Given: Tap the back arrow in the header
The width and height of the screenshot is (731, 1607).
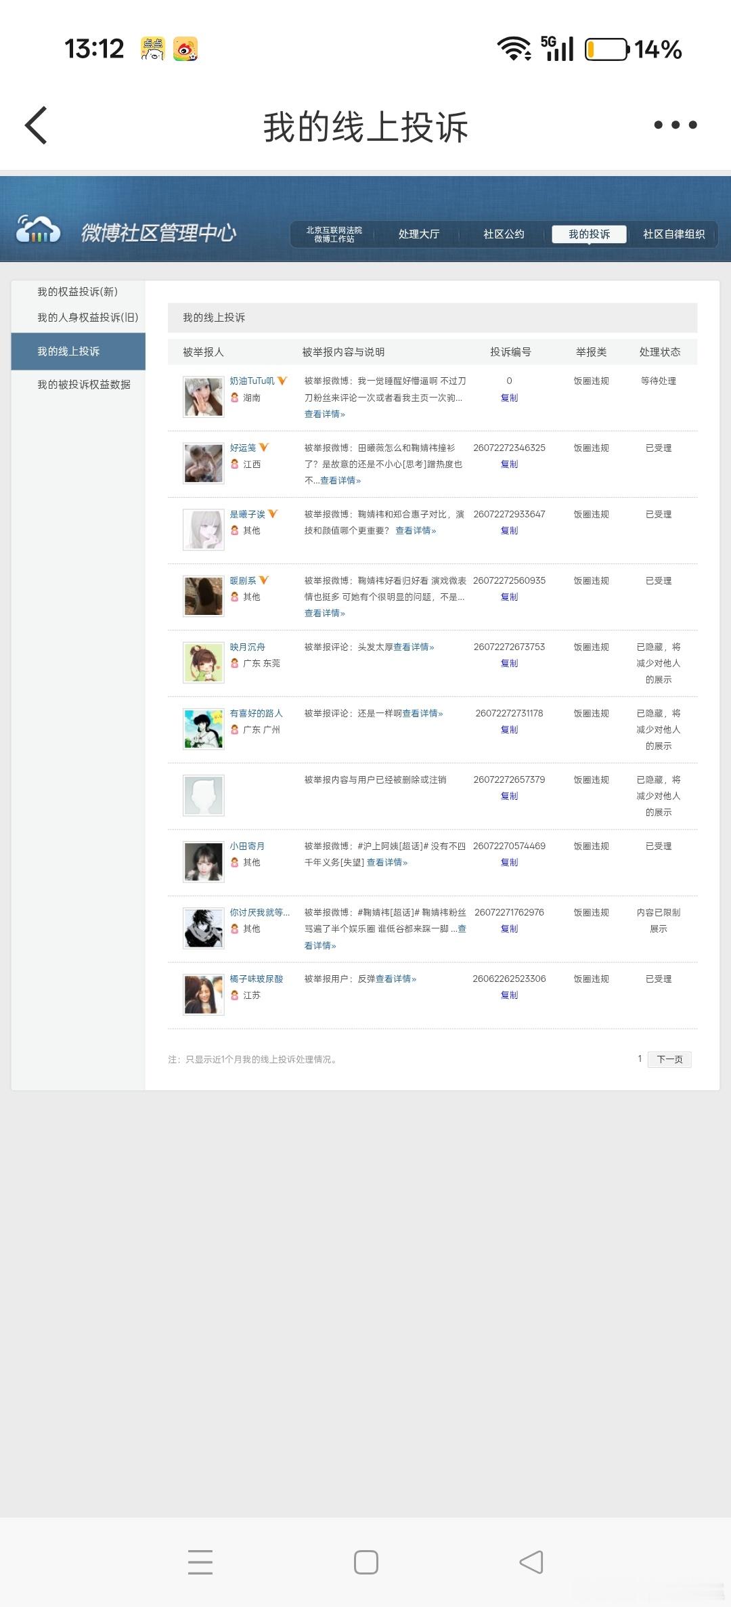Looking at the screenshot, I should tap(37, 125).
